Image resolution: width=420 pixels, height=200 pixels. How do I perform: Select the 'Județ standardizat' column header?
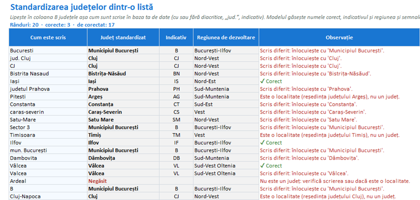[x=123, y=38]
